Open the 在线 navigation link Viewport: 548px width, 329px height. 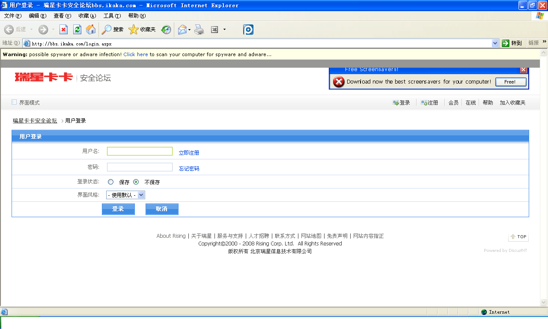click(x=471, y=103)
